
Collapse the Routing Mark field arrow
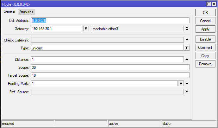click(187, 83)
